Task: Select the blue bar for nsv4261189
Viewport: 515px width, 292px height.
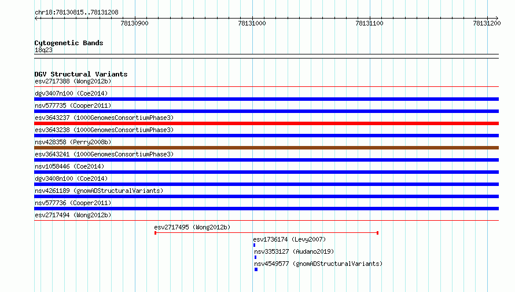Action: click(266, 196)
